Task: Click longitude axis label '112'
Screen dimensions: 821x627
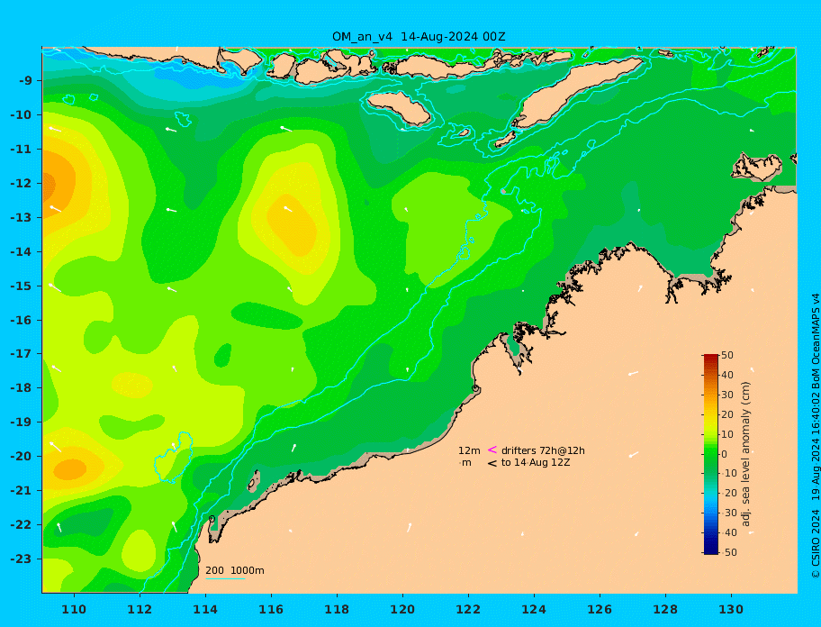Action: pos(140,610)
